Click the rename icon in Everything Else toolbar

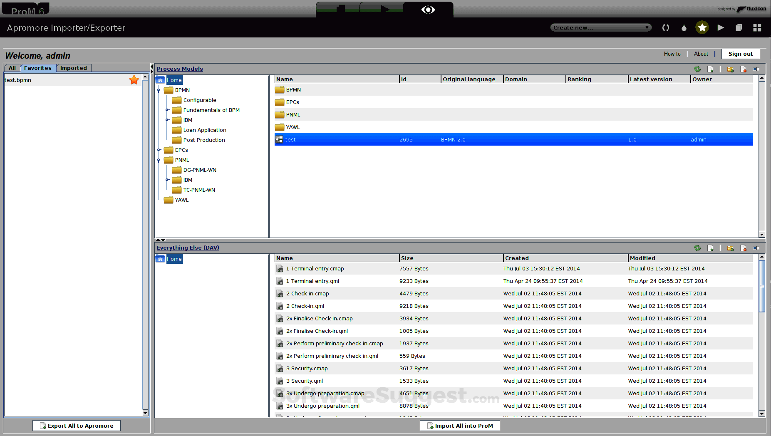click(756, 248)
